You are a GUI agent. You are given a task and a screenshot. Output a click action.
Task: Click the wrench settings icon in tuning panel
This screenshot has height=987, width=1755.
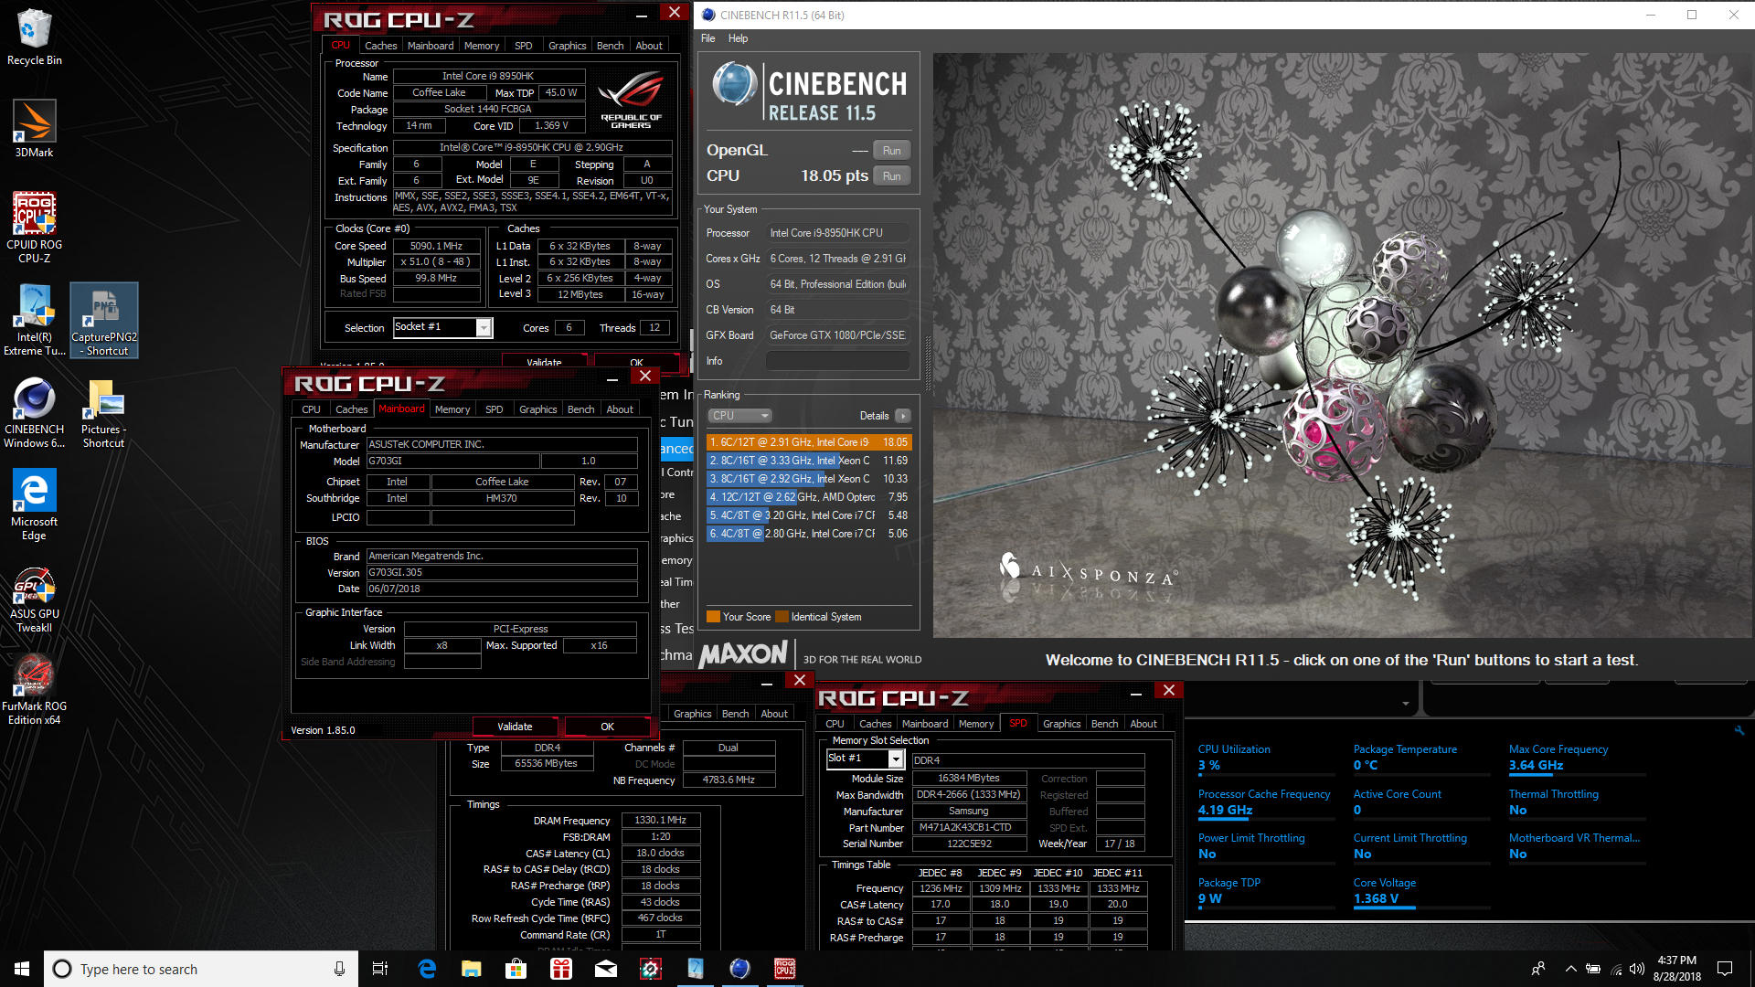click(x=1739, y=730)
